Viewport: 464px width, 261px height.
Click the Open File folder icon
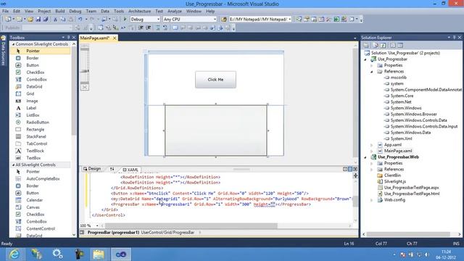(x=30, y=20)
